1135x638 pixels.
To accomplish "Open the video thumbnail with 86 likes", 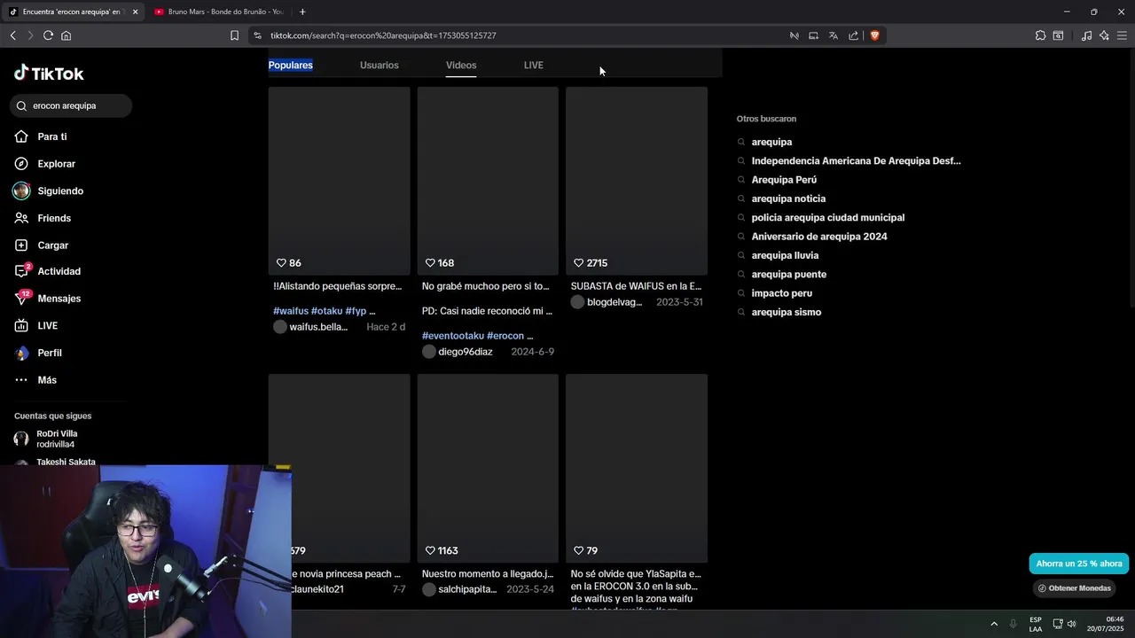I will (339, 181).
